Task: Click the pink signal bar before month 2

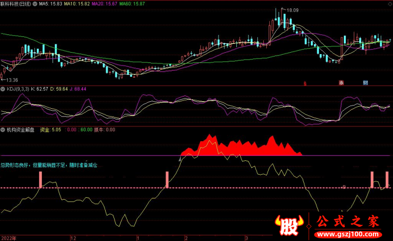Action: [167, 180]
